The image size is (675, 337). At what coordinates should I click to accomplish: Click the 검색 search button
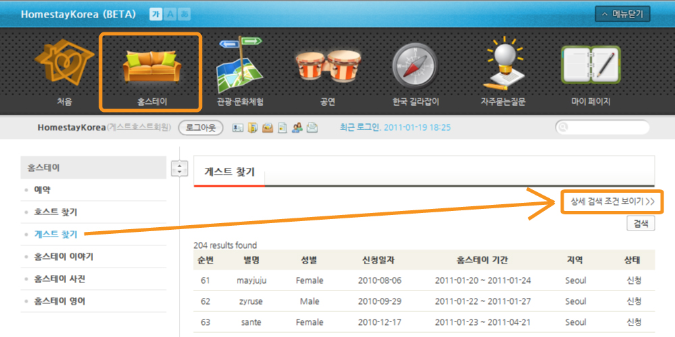pos(641,223)
